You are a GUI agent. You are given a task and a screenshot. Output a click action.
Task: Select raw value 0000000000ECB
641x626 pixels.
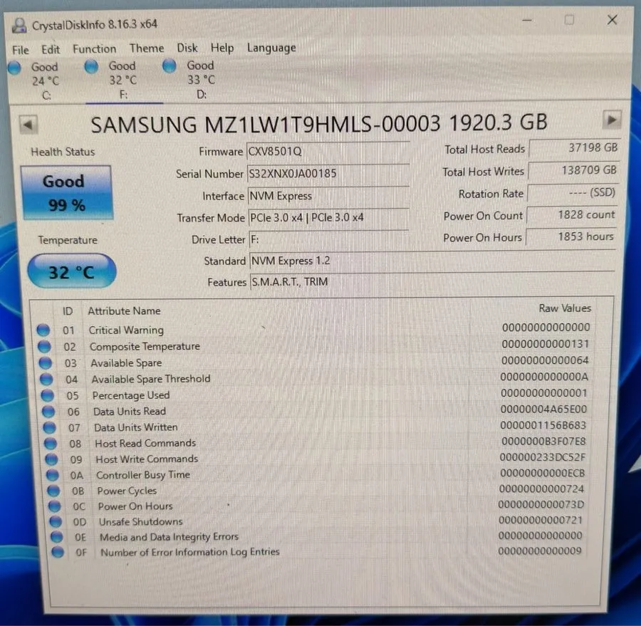[x=543, y=473]
